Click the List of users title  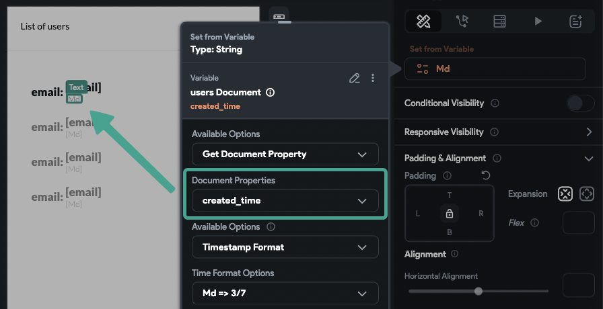click(45, 26)
